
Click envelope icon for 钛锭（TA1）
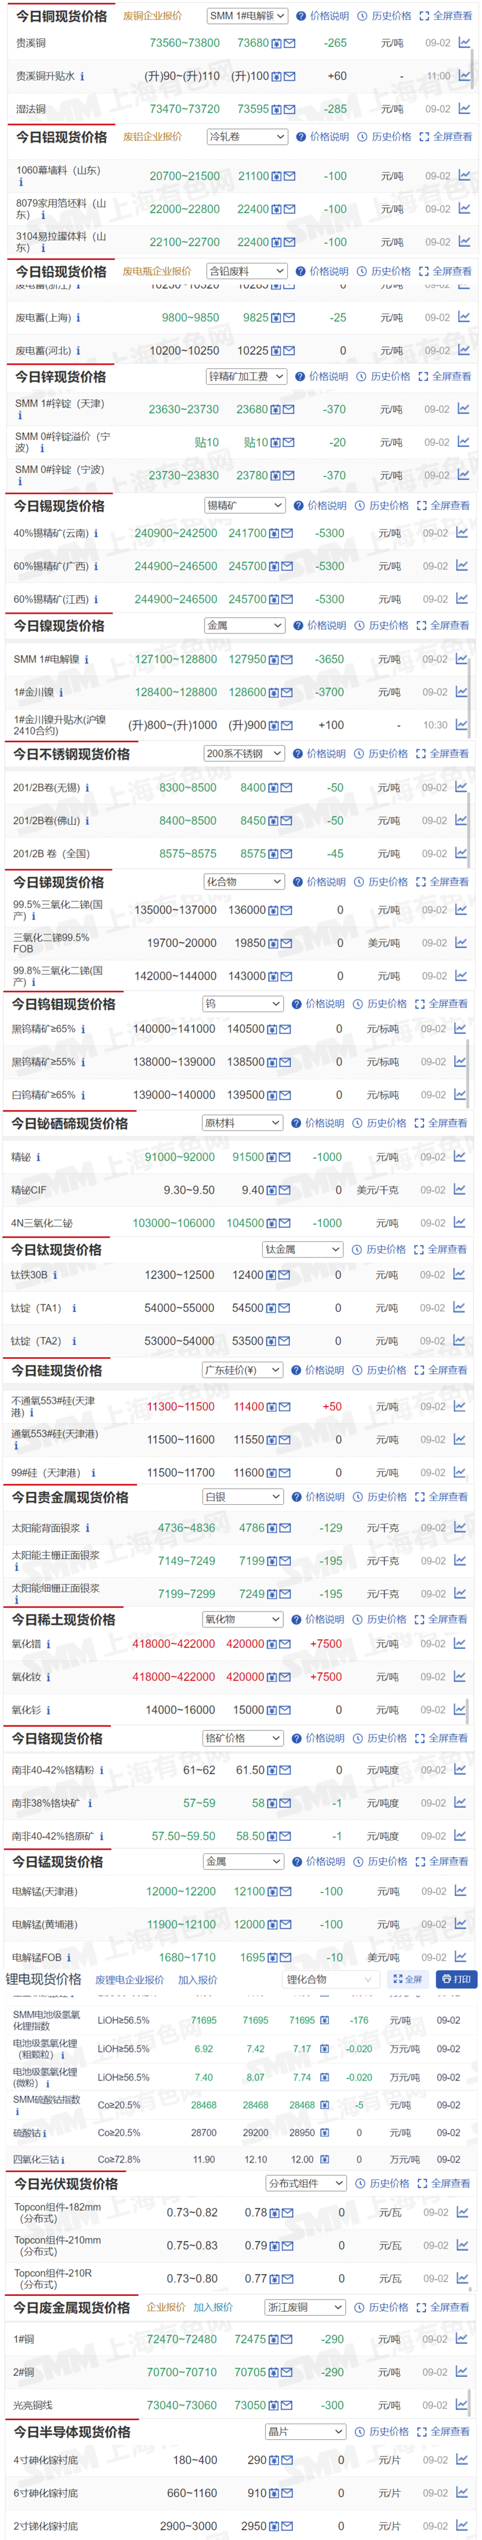click(285, 1308)
